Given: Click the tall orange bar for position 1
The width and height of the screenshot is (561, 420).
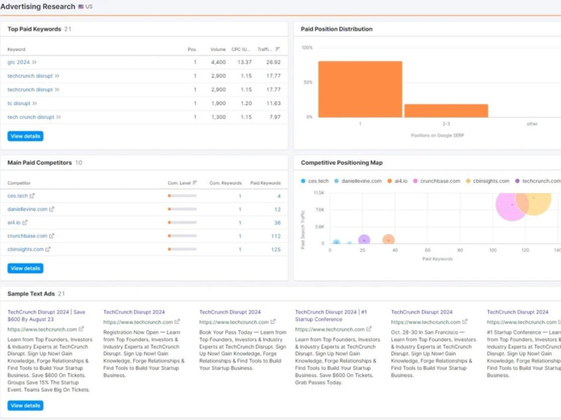Looking at the screenshot, I should [360, 89].
